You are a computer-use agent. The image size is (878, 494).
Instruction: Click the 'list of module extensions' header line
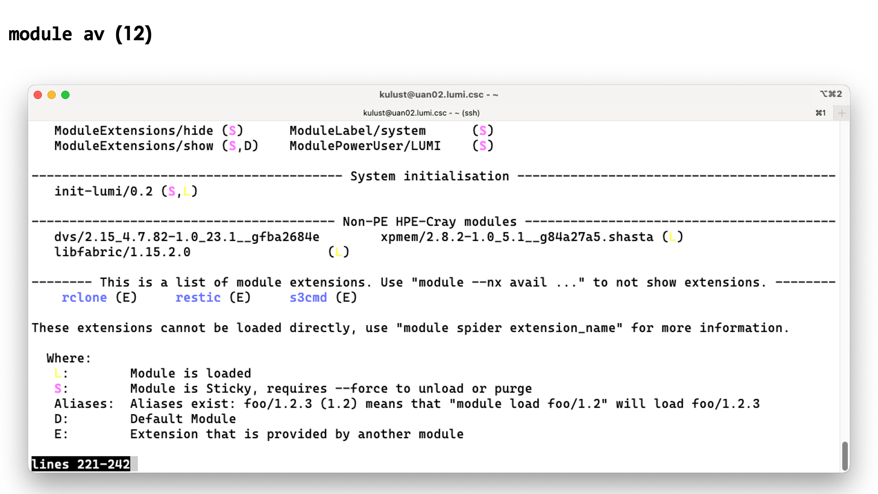click(433, 283)
